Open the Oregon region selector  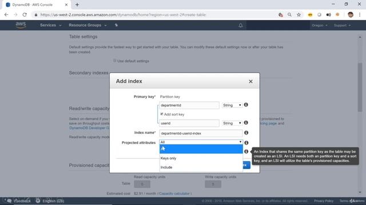tap(320, 25)
